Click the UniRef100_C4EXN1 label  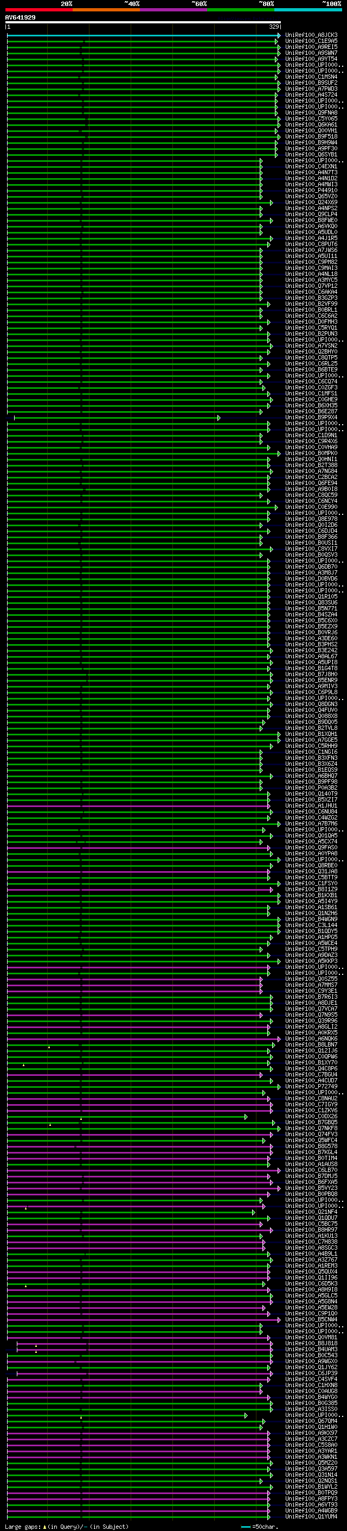(x=311, y=166)
